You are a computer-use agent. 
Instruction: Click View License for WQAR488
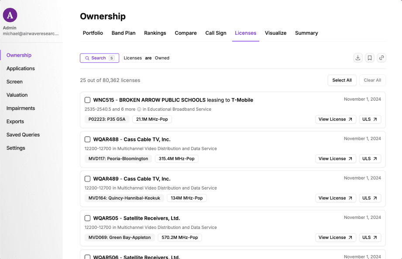[x=336, y=159]
